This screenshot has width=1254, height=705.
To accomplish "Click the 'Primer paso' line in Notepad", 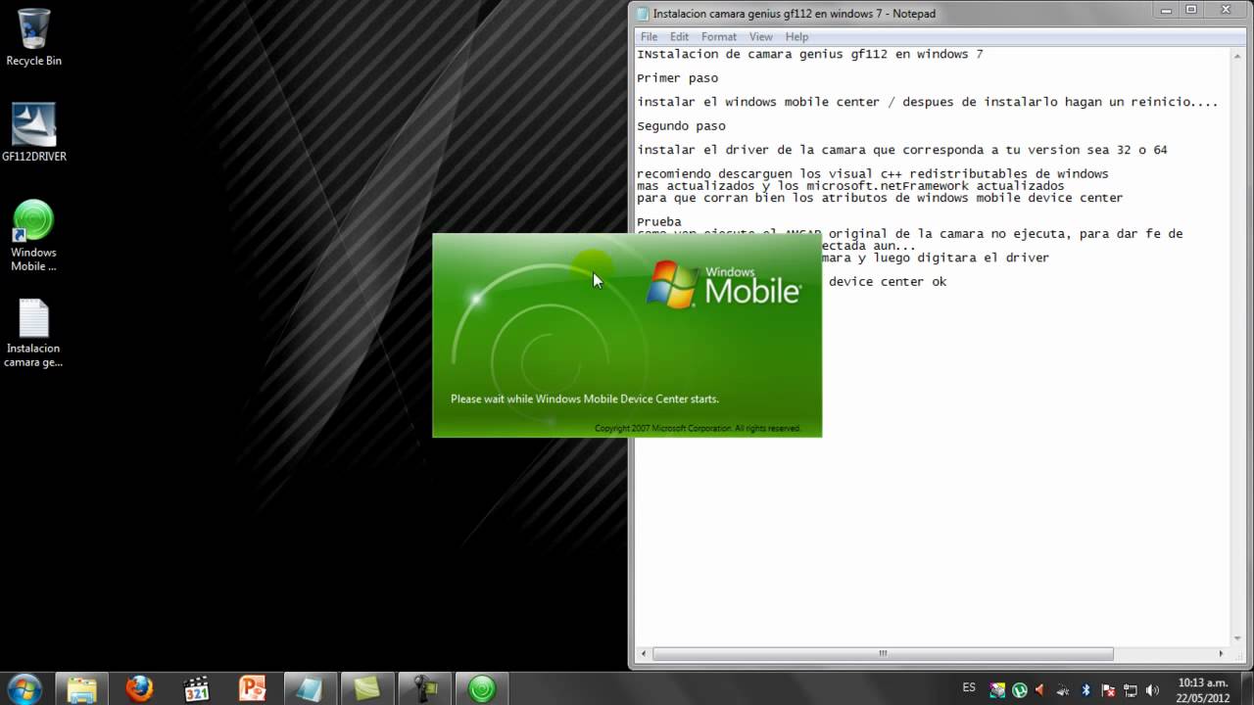I will pyautogui.click(x=677, y=78).
